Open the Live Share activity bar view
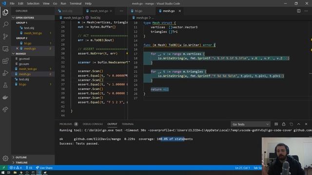 5,109
